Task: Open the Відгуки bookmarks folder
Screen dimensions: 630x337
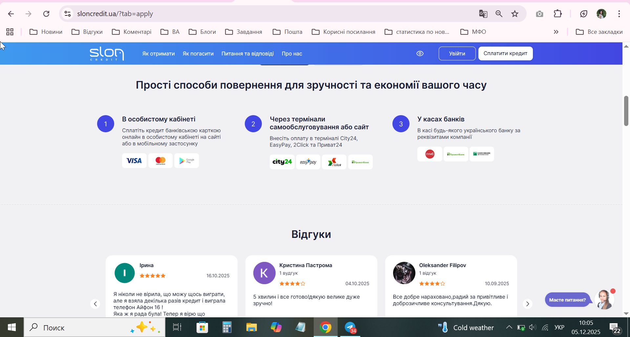Action: pyautogui.click(x=87, y=32)
